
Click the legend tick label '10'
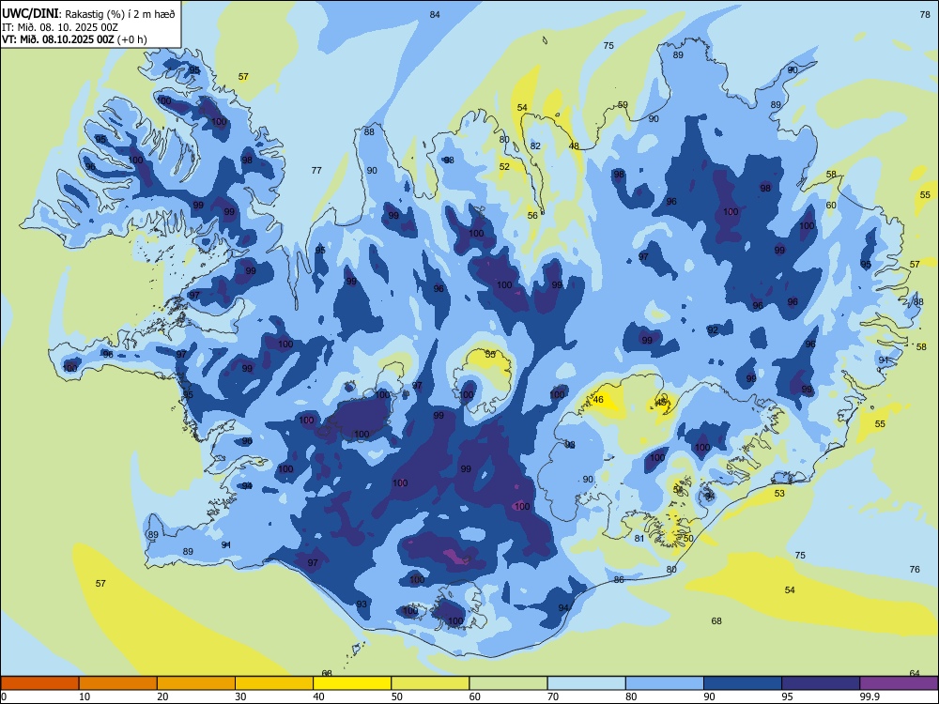click(85, 696)
